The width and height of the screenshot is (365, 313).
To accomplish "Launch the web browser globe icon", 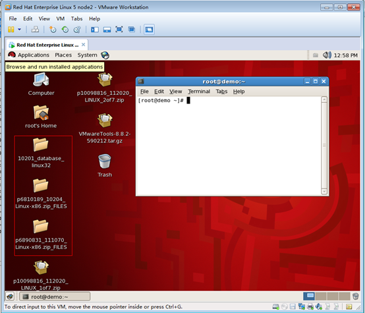I will [x=105, y=55].
